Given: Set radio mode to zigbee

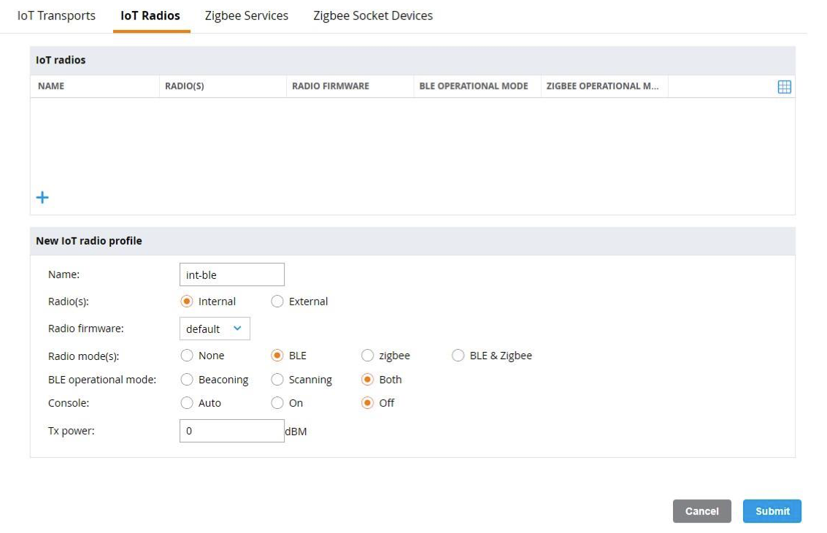Looking at the screenshot, I should (x=368, y=356).
